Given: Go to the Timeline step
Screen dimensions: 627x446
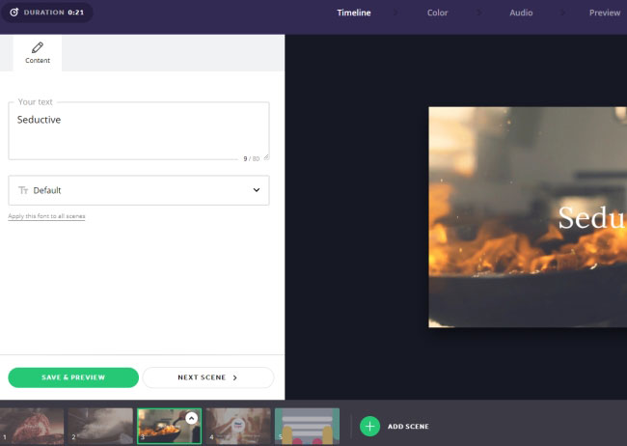Looking at the screenshot, I should pos(354,13).
